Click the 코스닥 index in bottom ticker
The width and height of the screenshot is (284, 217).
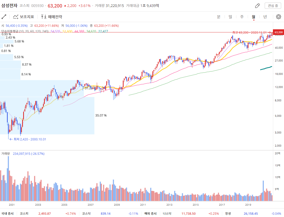coord(86,214)
